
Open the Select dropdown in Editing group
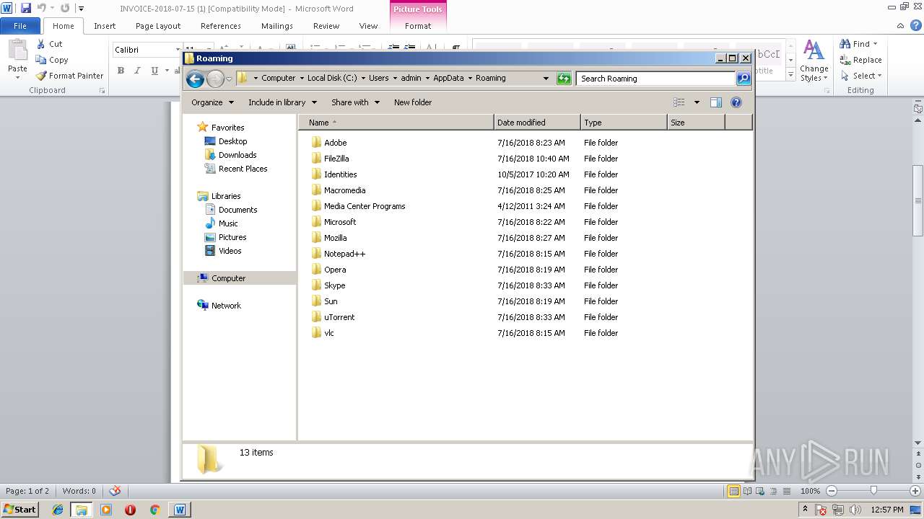(880, 76)
